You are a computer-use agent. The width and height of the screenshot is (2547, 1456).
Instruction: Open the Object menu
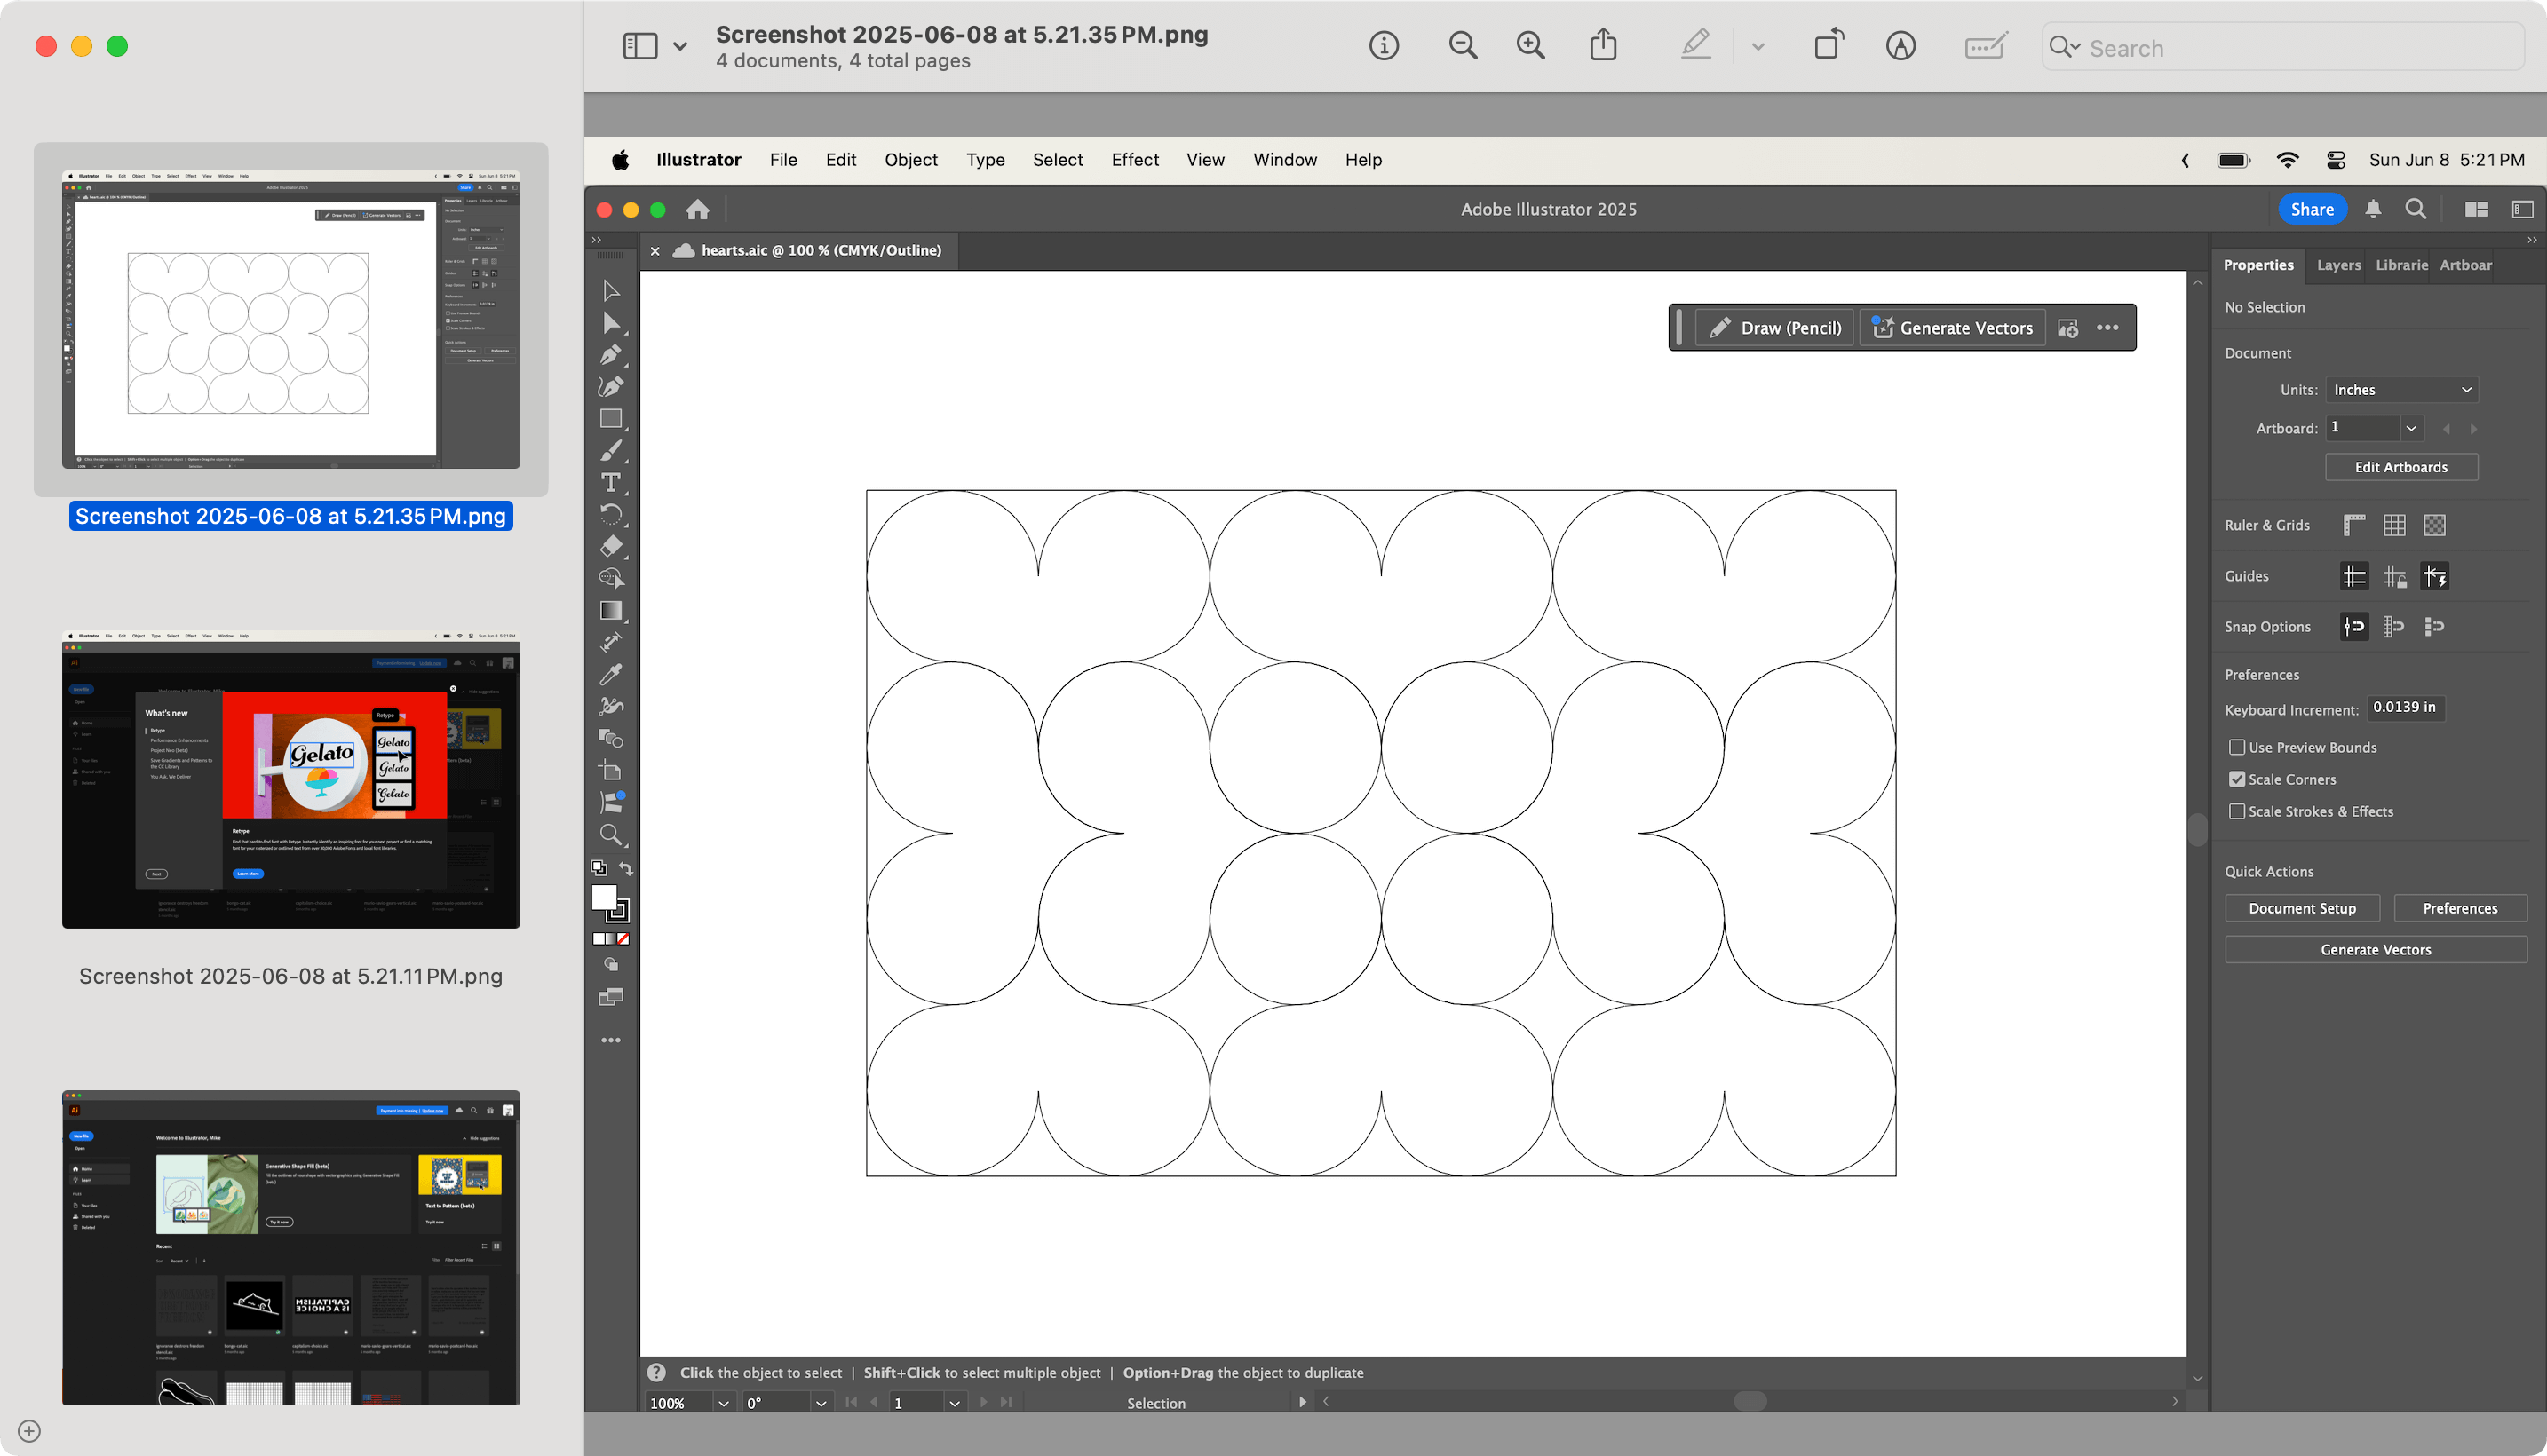click(x=910, y=160)
